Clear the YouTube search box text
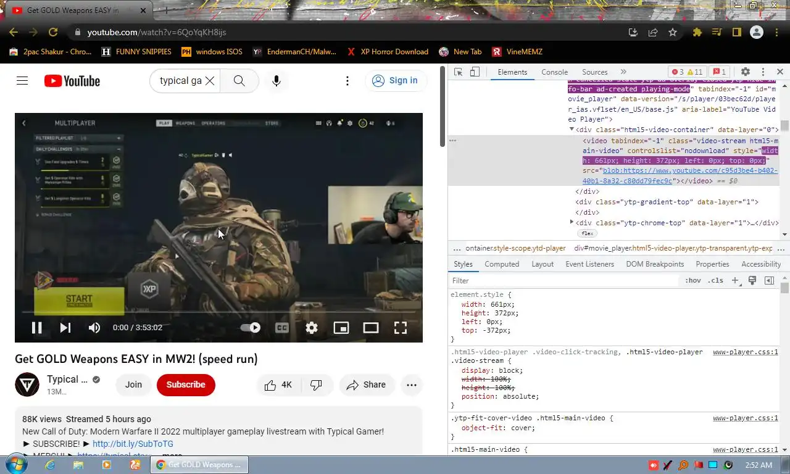The image size is (790, 474). (210, 81)
